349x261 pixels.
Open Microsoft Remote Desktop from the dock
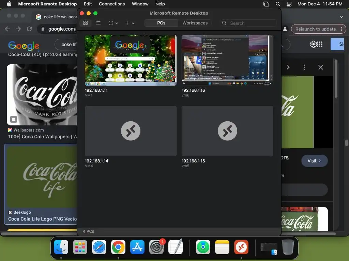point(241,247)
